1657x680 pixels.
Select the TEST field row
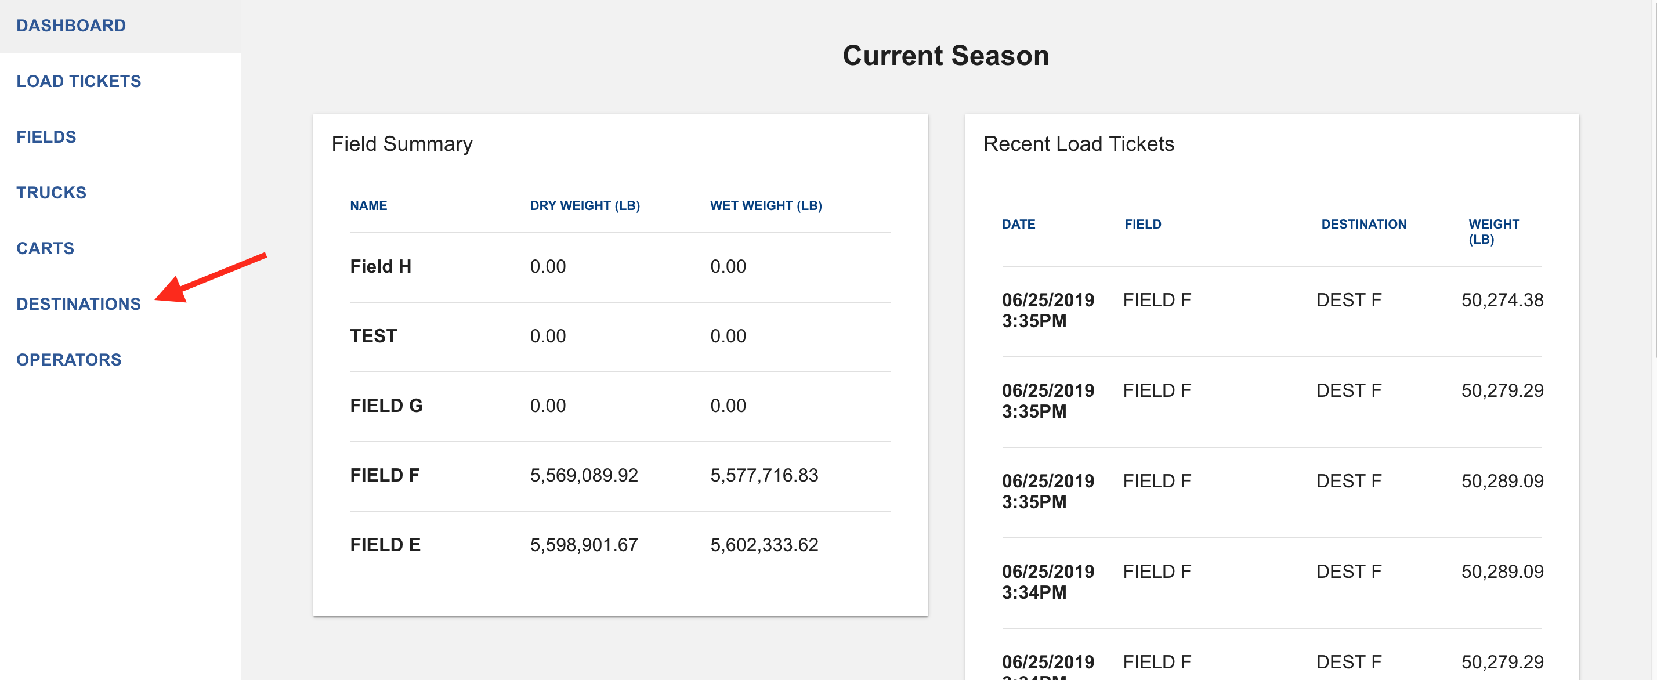(x=374, y=336)
